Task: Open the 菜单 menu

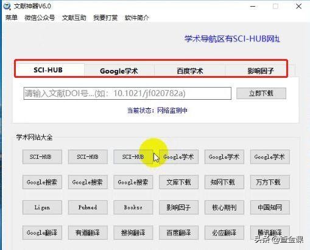Action: 12,18
